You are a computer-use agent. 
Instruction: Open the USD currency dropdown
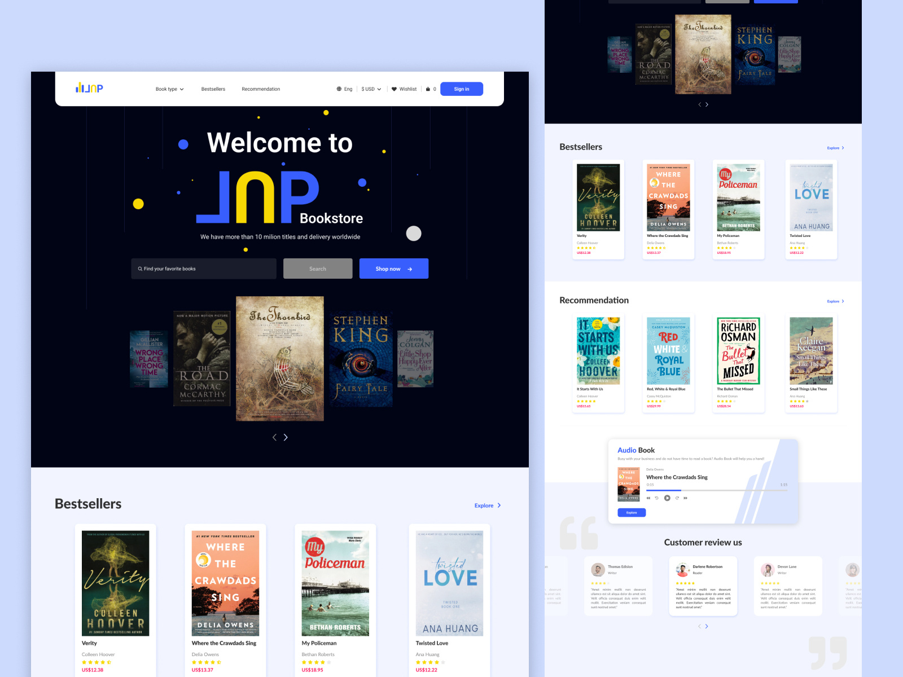point(371,89)
